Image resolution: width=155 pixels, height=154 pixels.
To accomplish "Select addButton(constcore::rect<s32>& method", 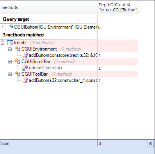I will pyautogui.click(x=63, y=55).
